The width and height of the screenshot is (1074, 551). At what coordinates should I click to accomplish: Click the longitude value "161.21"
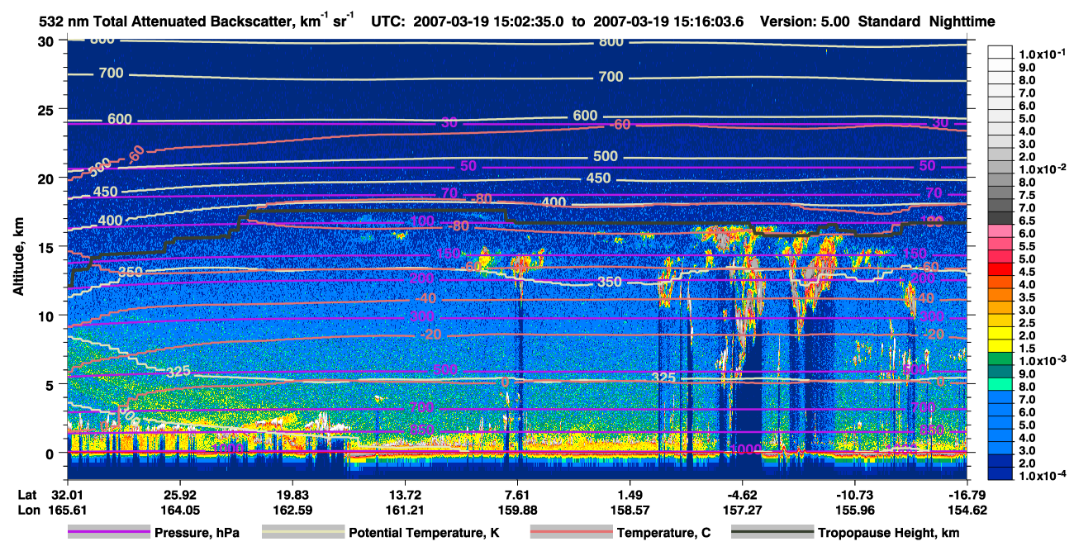click(x=404, y=511)
